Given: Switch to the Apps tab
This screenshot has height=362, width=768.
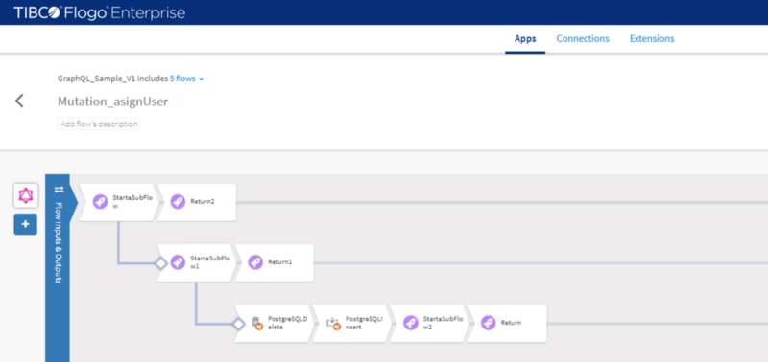Looking at the screenshot, I should click(525, 38).
